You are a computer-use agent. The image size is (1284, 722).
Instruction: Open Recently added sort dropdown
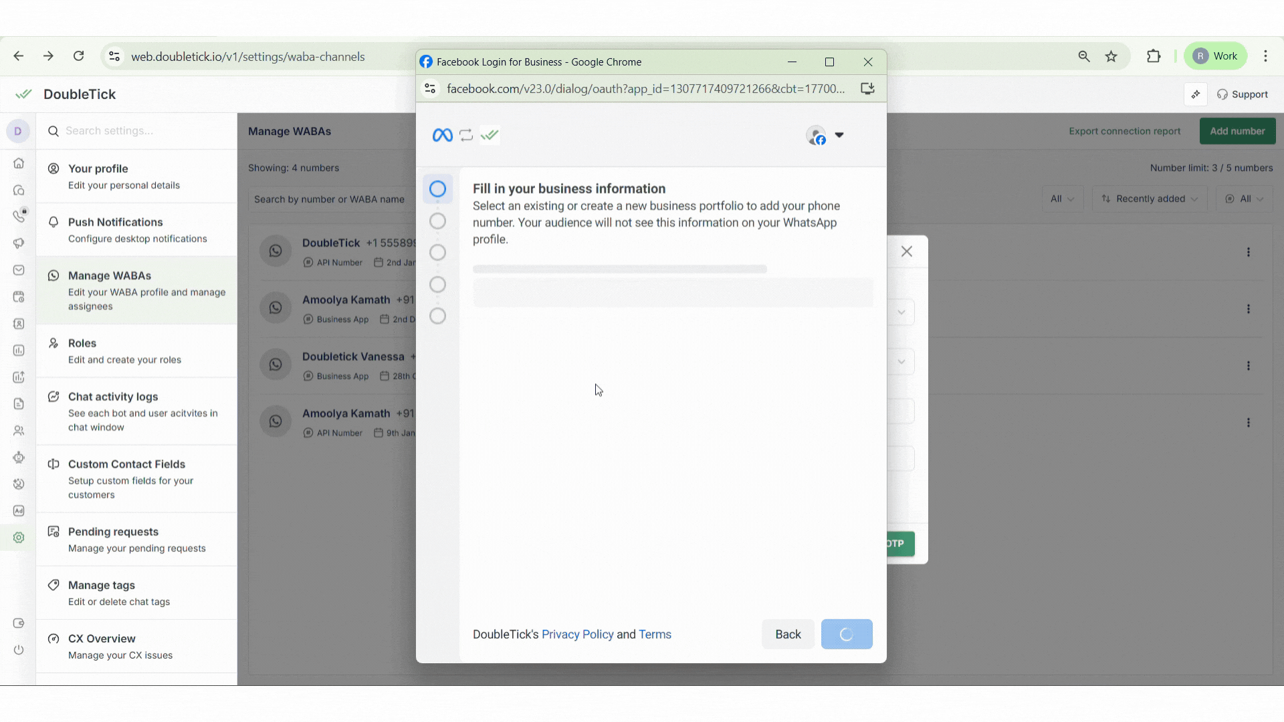(x=1150, y=199)
